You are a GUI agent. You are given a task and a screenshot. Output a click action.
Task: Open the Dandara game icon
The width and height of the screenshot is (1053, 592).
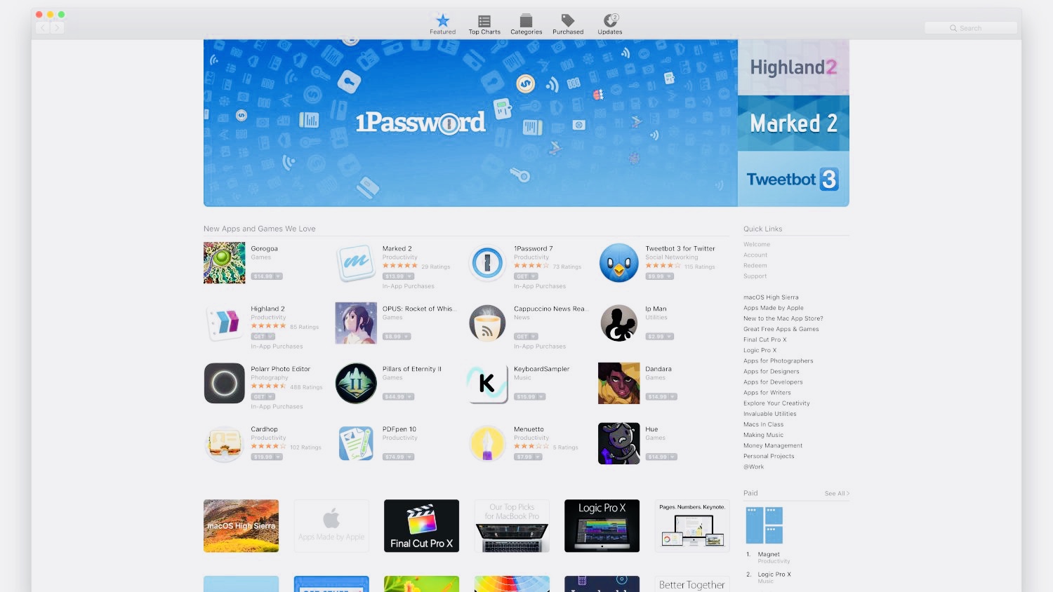(x=618, y=384)
